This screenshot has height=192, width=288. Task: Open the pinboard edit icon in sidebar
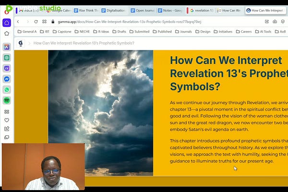(7, 129)
